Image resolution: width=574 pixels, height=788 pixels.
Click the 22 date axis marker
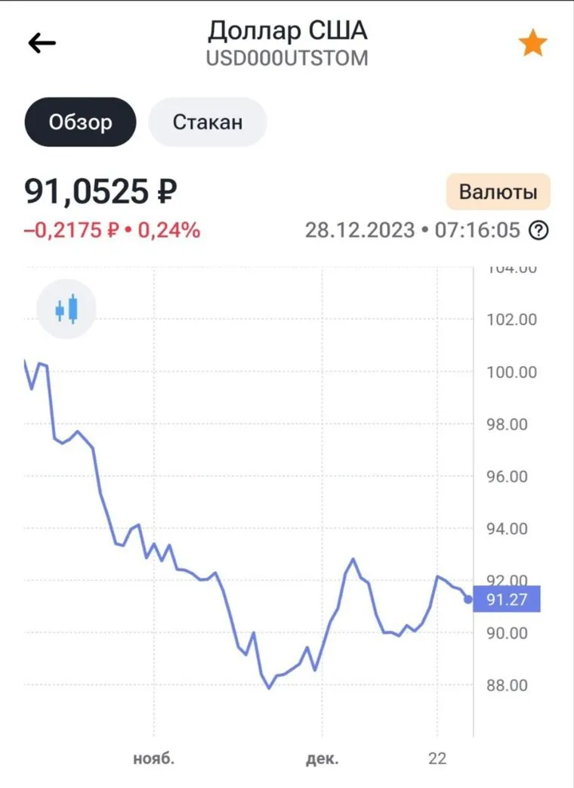[x=437, y=759]
